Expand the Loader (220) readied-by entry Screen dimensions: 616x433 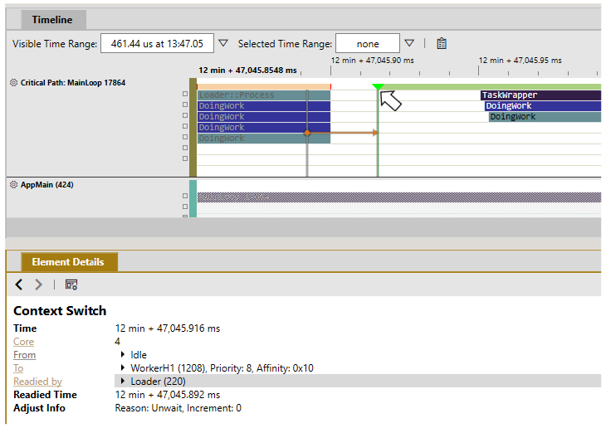[x=123, y=382]
